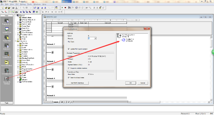The width and height of the screenshot is (214, 115).
Task: Expand the Timers instruction folder
Action: pos(18,77)
